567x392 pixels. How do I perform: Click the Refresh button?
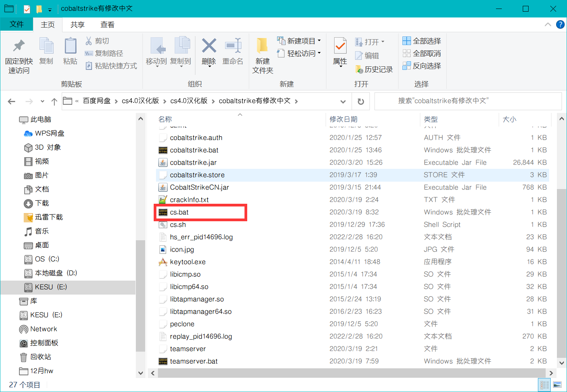361,101
